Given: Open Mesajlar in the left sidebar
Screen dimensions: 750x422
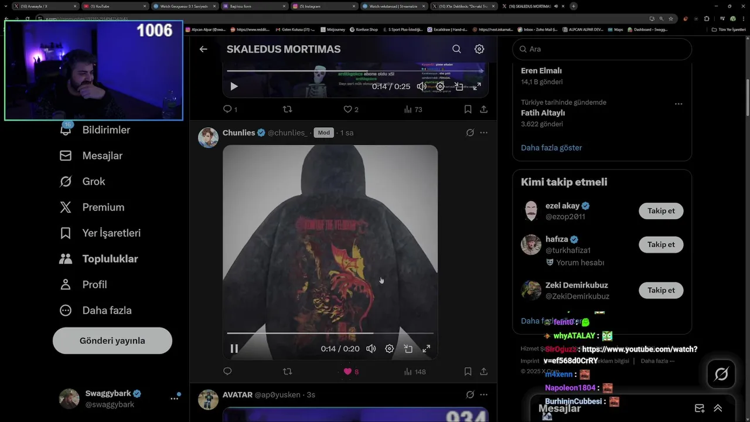Looking at the screenshot, I should [x=91, y=155].
